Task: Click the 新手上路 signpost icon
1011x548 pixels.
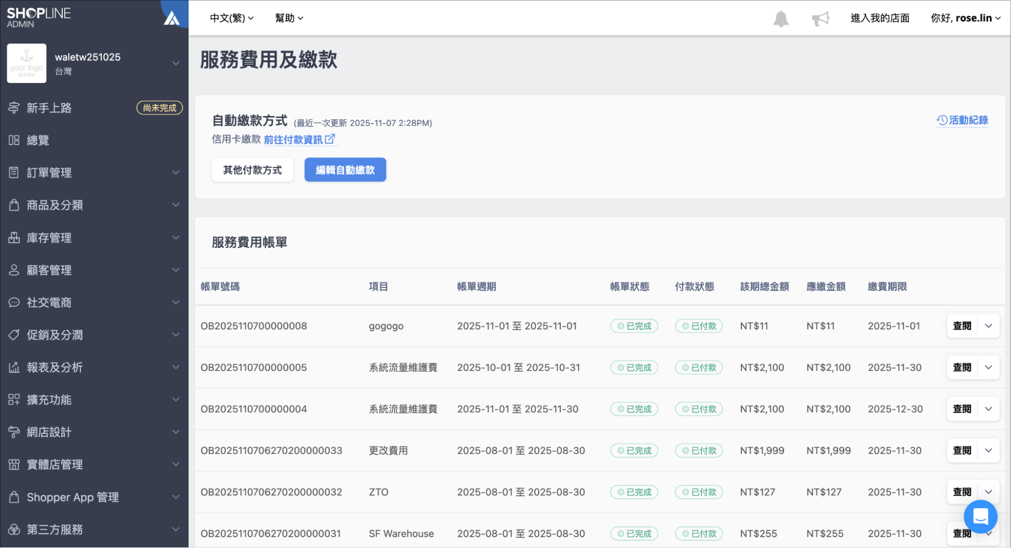Action: (14, 108)
